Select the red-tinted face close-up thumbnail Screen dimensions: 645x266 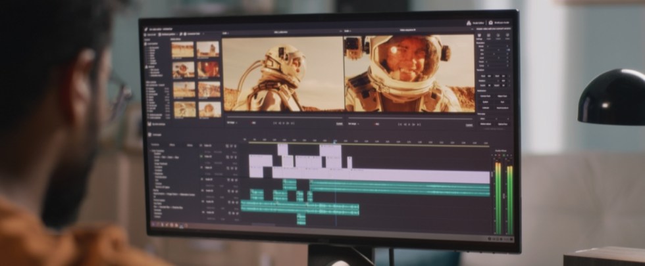[208, 69]
